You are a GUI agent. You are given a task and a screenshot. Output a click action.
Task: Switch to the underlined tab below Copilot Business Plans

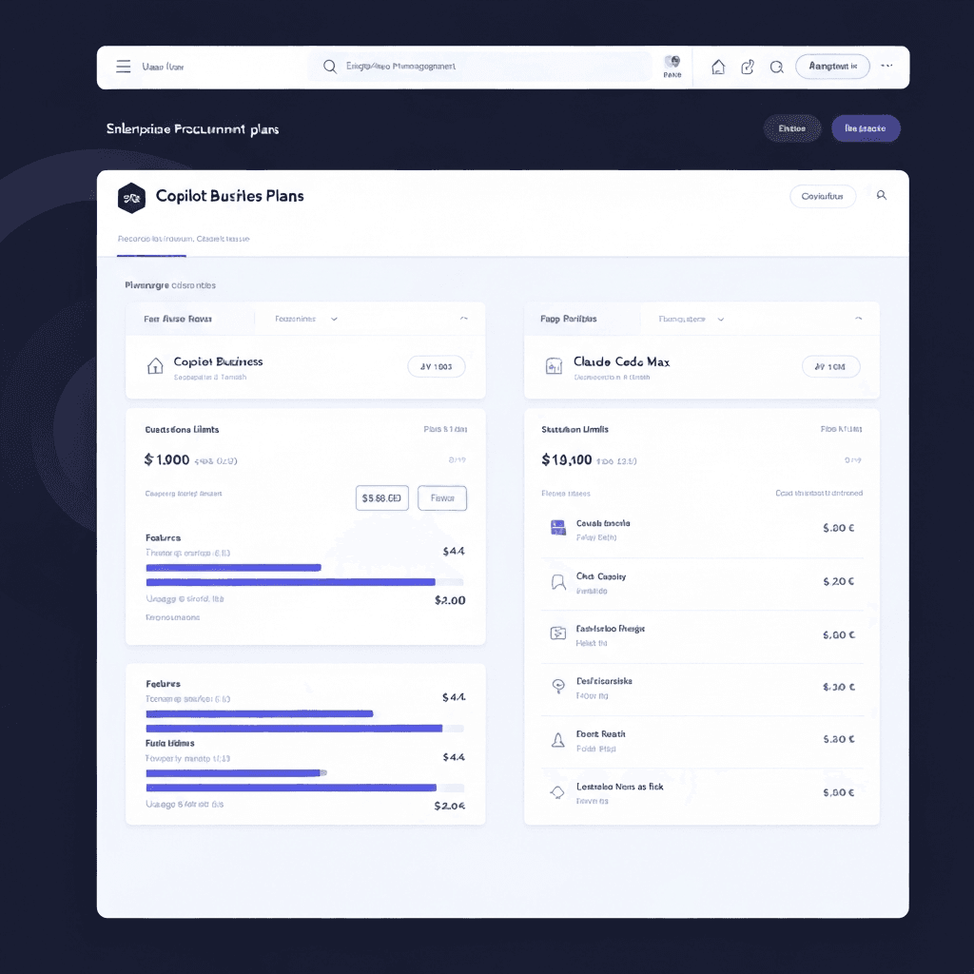[x=152, y=239]
